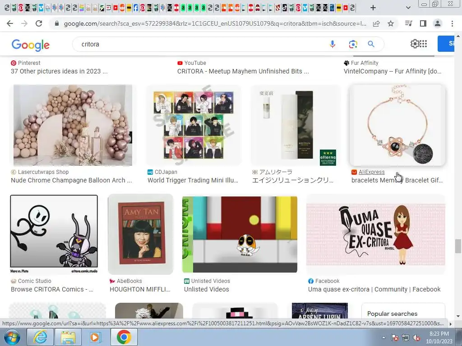Image resolution: width=462 pixels, height=346 pixels.
Task: Open Google quick settings gear
Action: tap(415, 44)
